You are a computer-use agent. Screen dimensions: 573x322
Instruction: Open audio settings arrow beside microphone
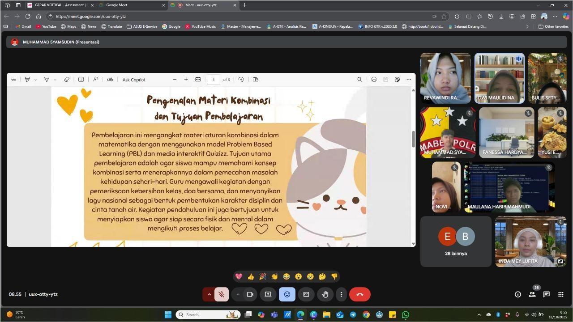209,294
